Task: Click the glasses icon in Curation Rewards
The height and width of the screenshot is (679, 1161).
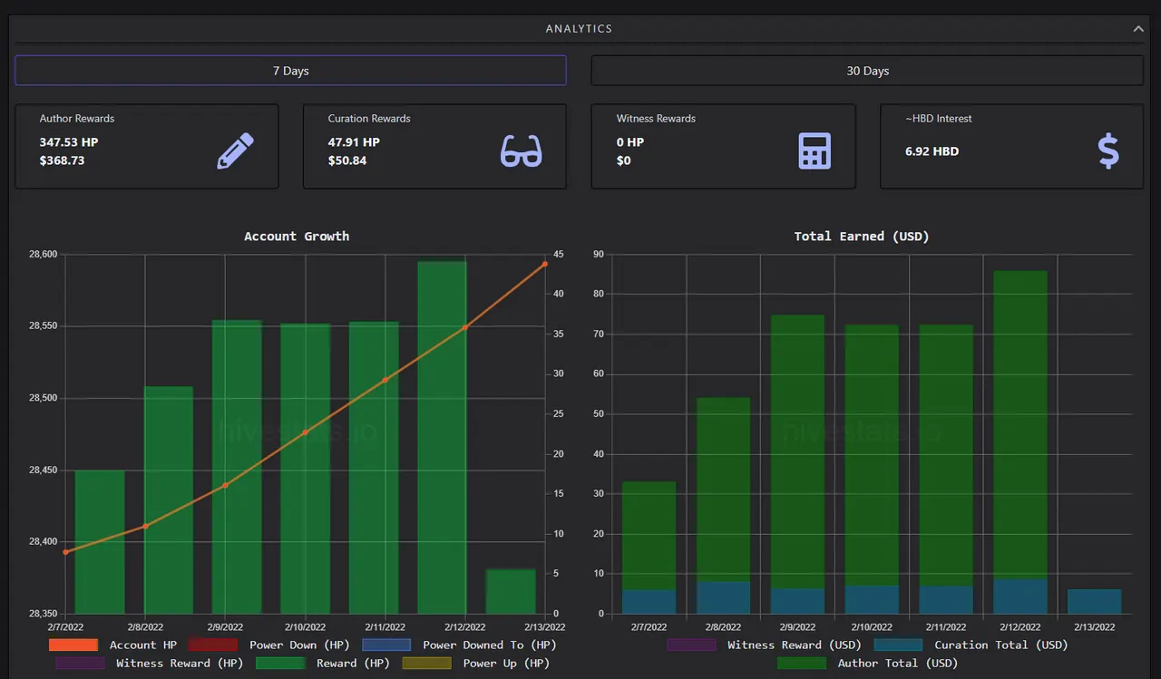Action: click(x=522, y=151)
